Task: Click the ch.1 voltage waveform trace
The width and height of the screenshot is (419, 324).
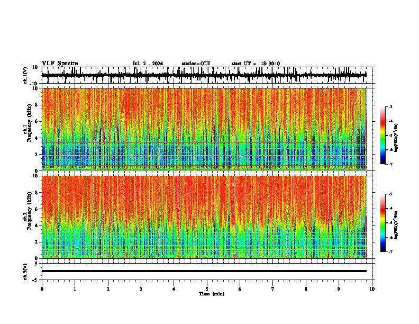Action: [x=204, y=75]
